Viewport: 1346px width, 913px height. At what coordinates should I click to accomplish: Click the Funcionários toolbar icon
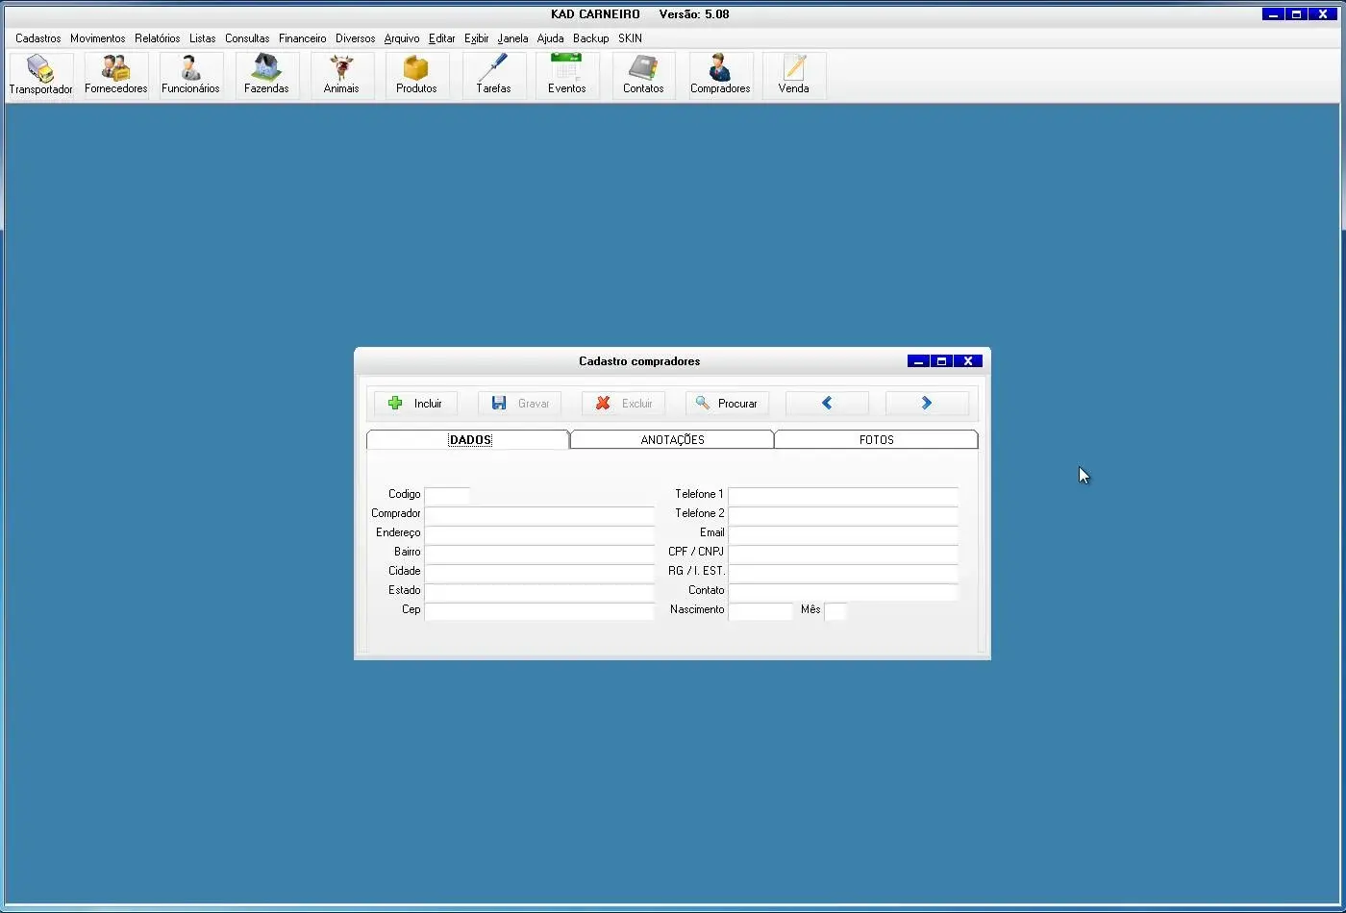(190, 75)
